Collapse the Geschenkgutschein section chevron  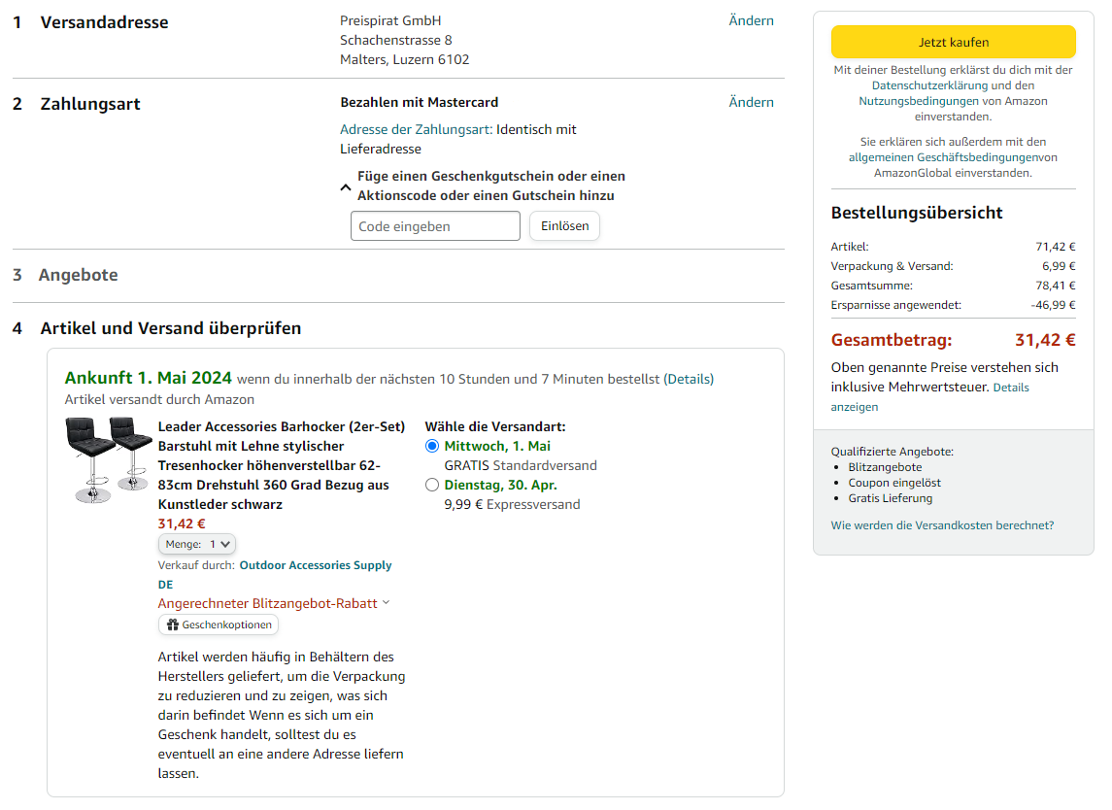(x=346, y=186)
